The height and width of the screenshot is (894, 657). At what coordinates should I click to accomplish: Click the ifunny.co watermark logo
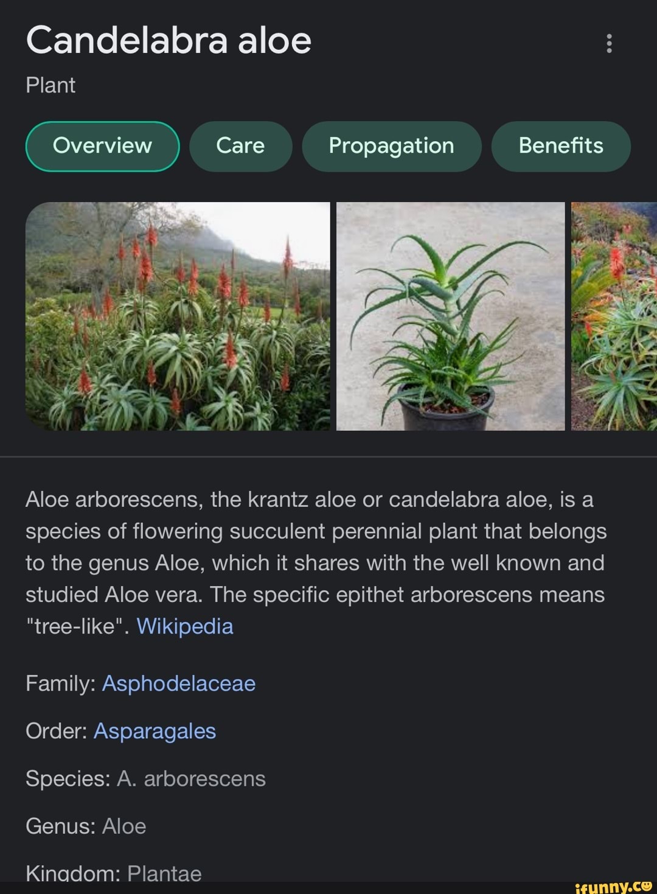[613, 886]
